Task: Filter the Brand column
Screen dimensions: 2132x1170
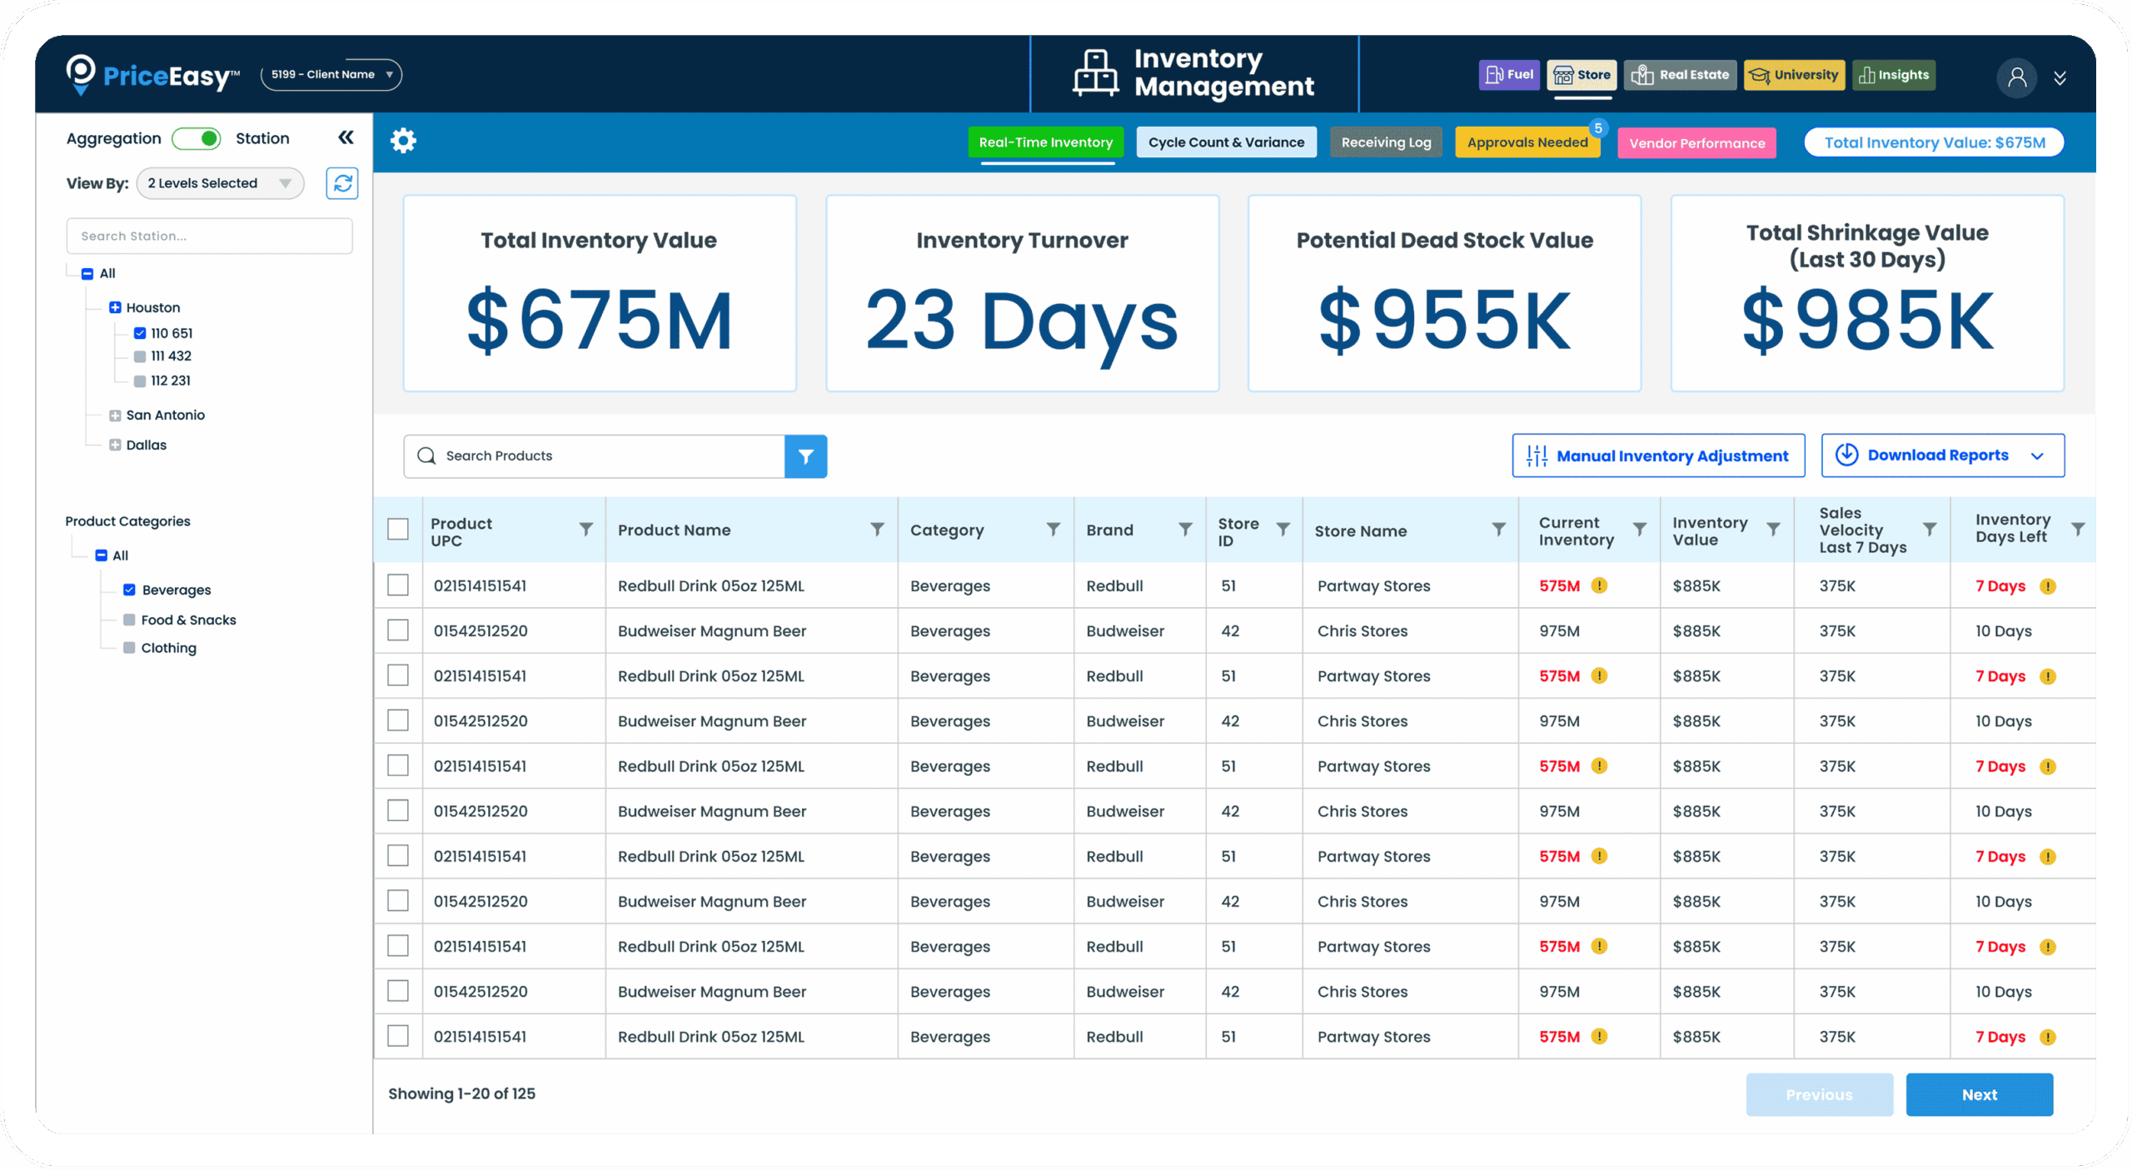Action: [x=1184, y=530]
